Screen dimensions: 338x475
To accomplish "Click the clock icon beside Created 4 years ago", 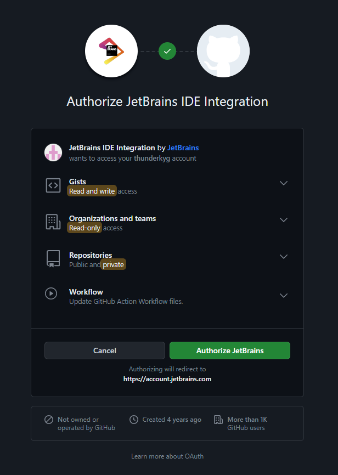I will tap(134, 420).
